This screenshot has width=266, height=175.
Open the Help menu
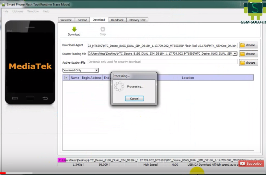tap(46, 11)
